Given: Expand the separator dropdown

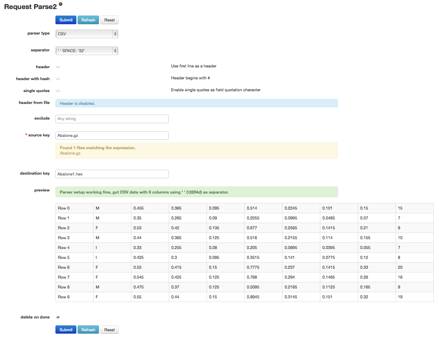Looking at the screenshot, I should 87,51.
